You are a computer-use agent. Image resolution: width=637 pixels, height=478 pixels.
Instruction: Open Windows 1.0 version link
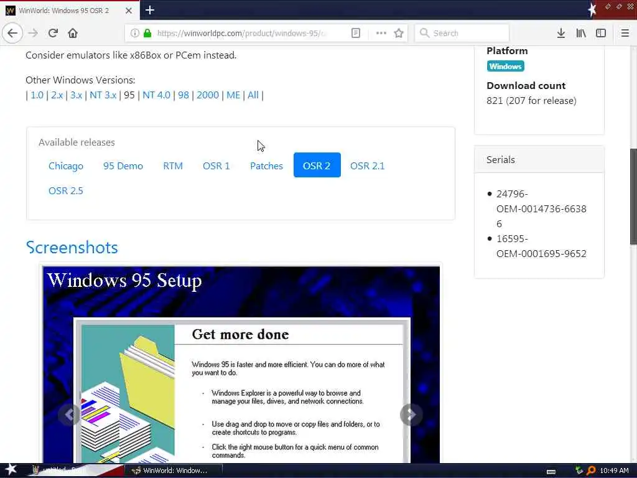click(x=37, y=95)
